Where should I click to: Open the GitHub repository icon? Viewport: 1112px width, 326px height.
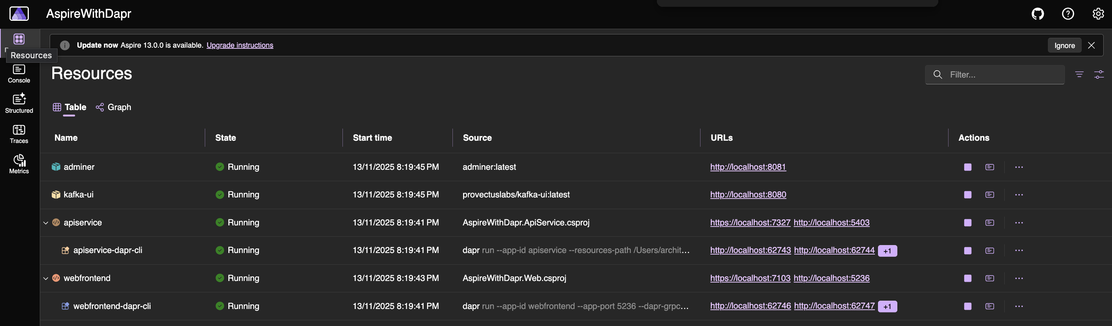1037,14
